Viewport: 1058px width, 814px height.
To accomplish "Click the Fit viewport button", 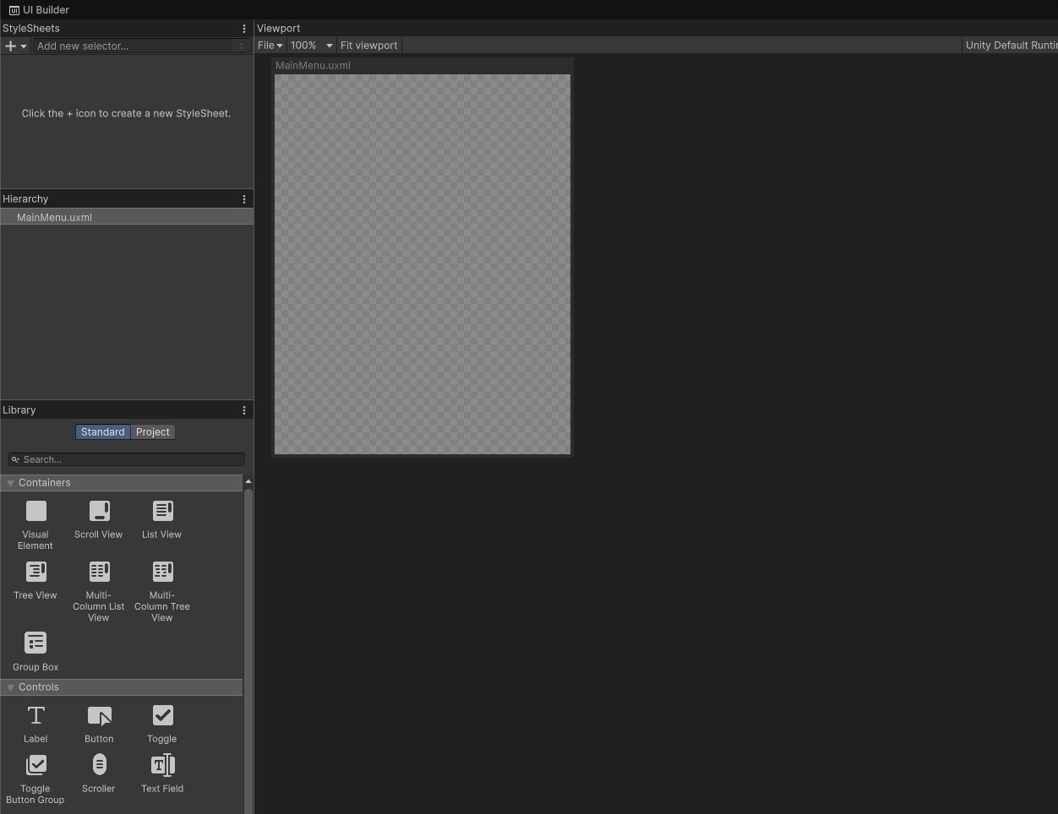I will pos(368,46).
